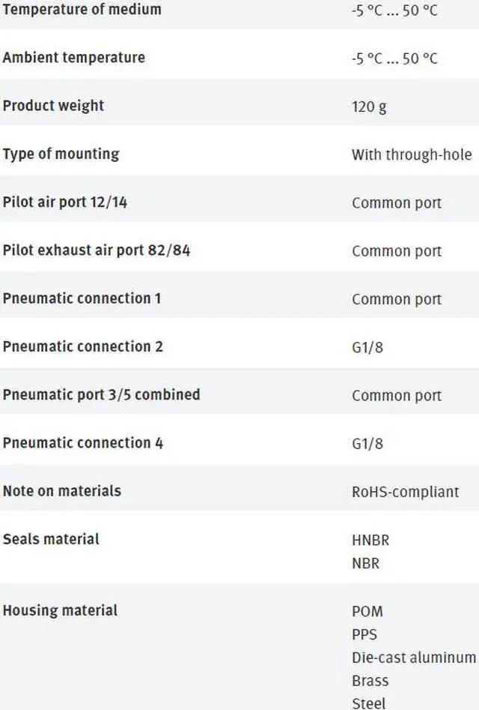
Task: Click the "HNBR" seals material value
Action: pyautogui.click(x=370, y=540)
